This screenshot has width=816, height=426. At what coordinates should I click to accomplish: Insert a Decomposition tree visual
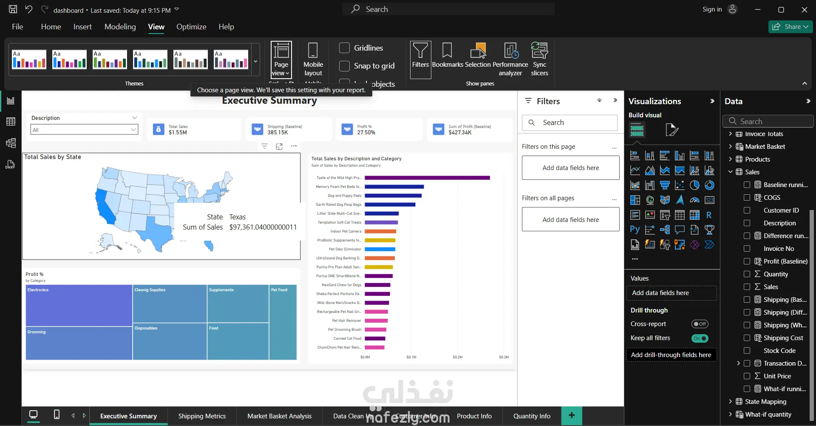tap(665, 230)
